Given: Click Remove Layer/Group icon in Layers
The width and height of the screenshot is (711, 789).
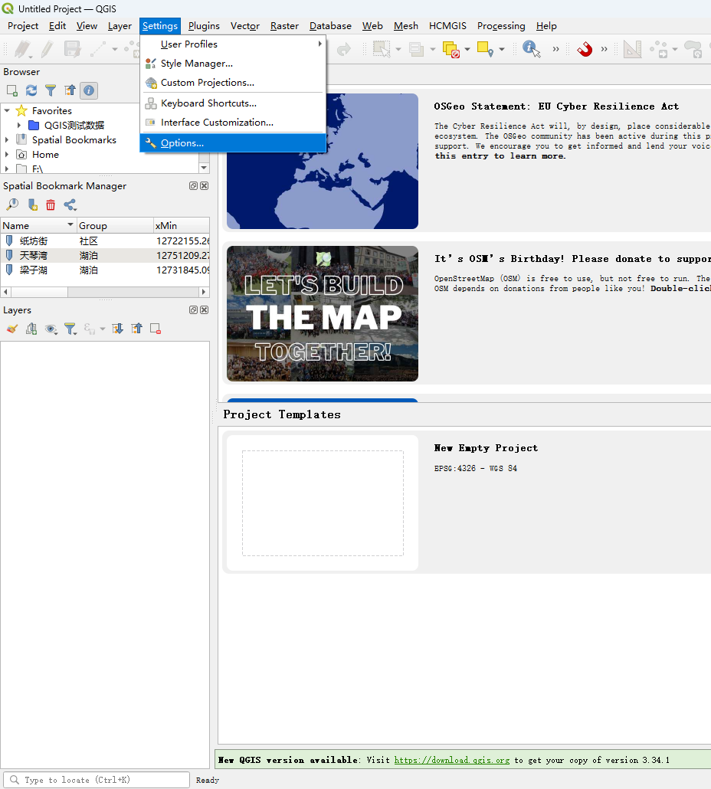Looking at the screenshot, I should point(156,329).
